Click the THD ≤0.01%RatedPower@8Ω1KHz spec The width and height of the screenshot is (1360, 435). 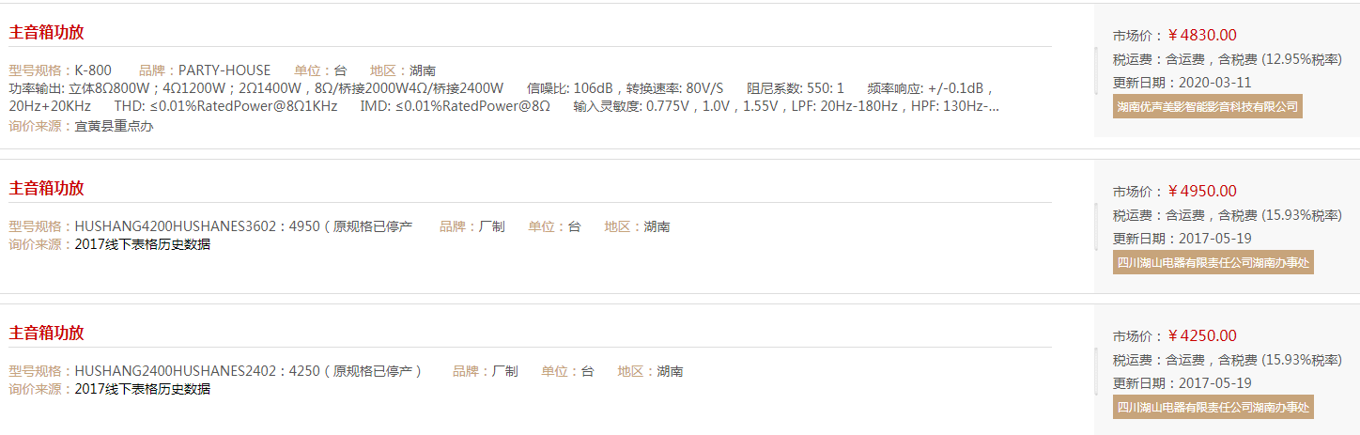225,106
